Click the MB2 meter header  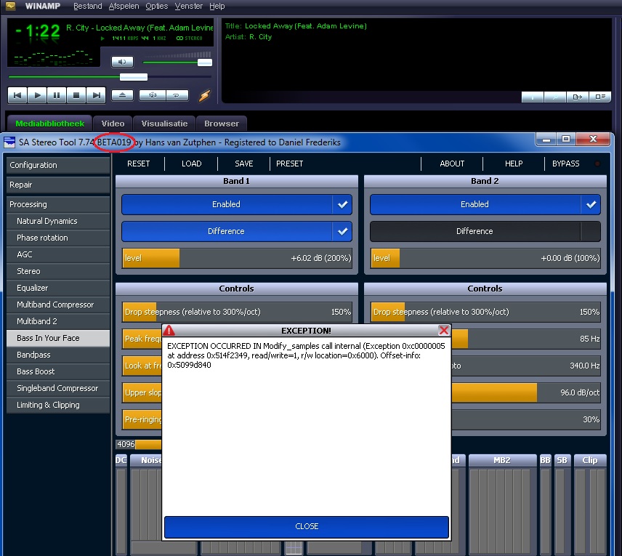click(502, 460)
